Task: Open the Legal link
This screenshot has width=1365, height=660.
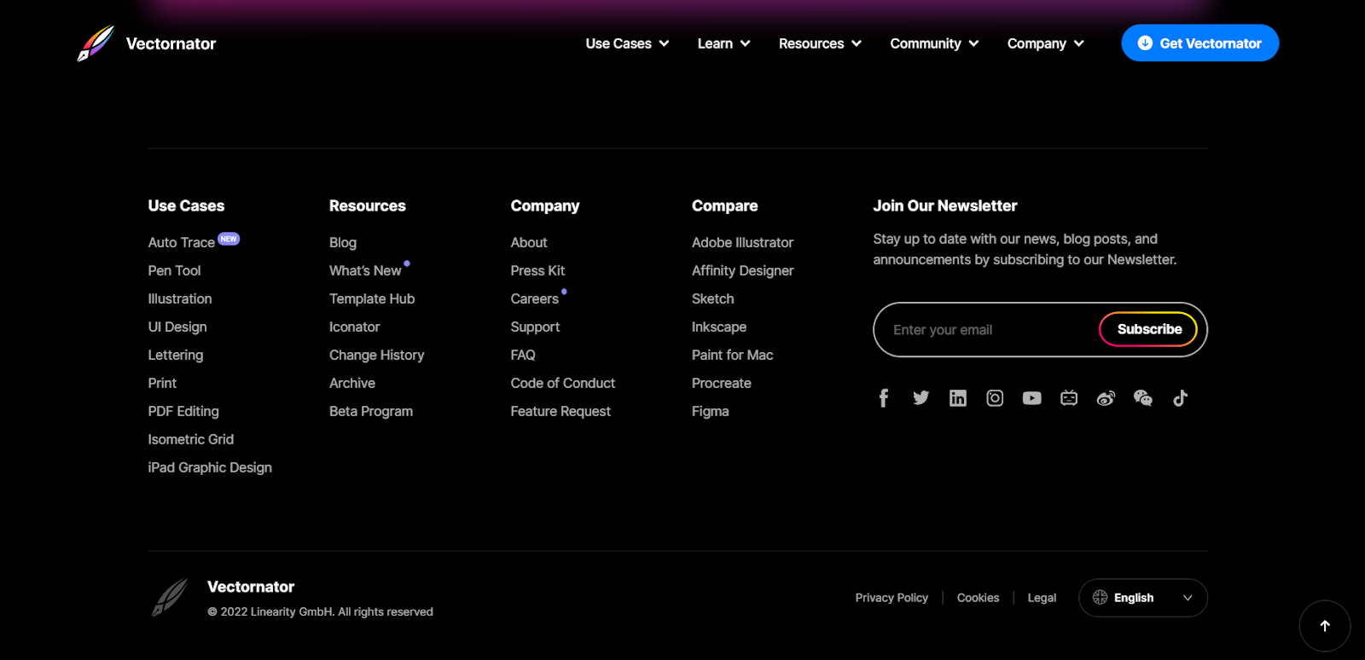Action: [x=1042, y=598]
